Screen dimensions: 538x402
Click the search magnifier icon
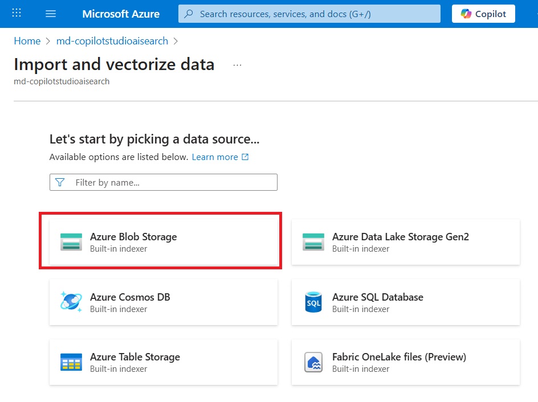tap(189, 14)
